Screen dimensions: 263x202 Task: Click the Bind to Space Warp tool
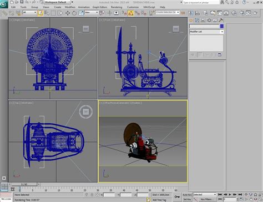(x=18, y=13)
